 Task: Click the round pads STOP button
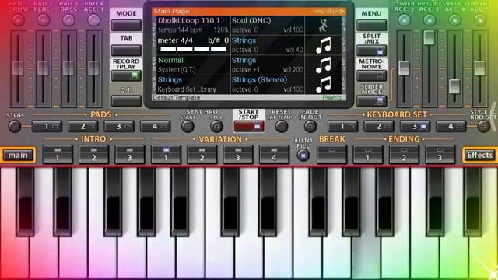14,126
